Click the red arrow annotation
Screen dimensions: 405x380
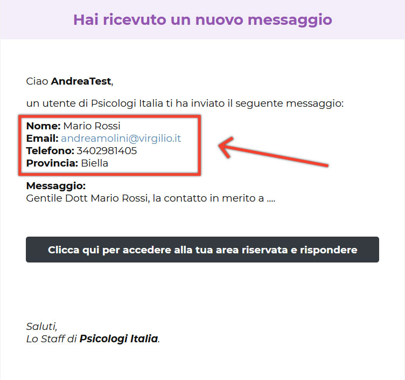tap(273, 152)
